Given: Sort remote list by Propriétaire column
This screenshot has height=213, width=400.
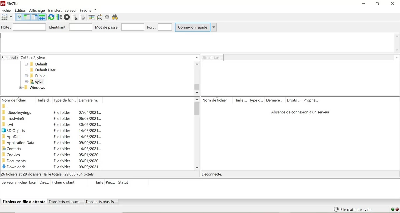Looking at the screenshot, I should 311,100.
